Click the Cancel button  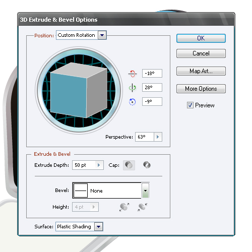(x=201, y=53)
